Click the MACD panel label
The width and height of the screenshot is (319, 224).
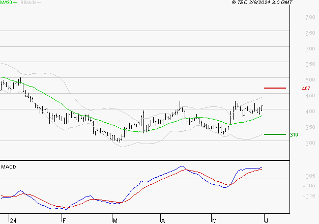[x=9, y=167]
